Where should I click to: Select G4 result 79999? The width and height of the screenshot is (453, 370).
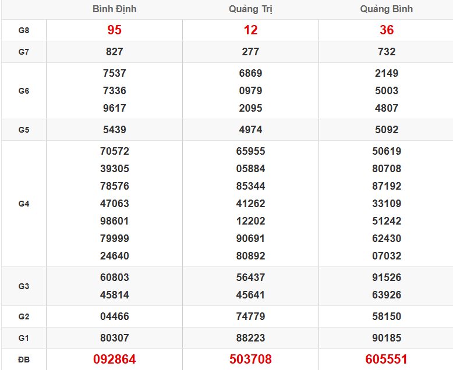[x=115, y=239]
